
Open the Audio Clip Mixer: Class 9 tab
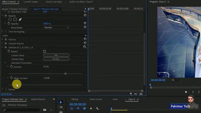[81, 2]
